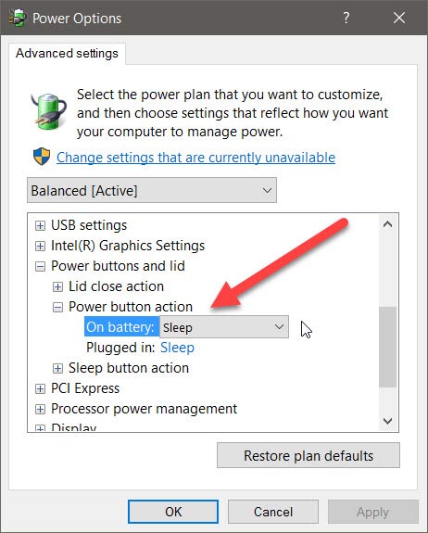Click Change settings that are currently unavailable
428x533 pixels.
point(195,158)
